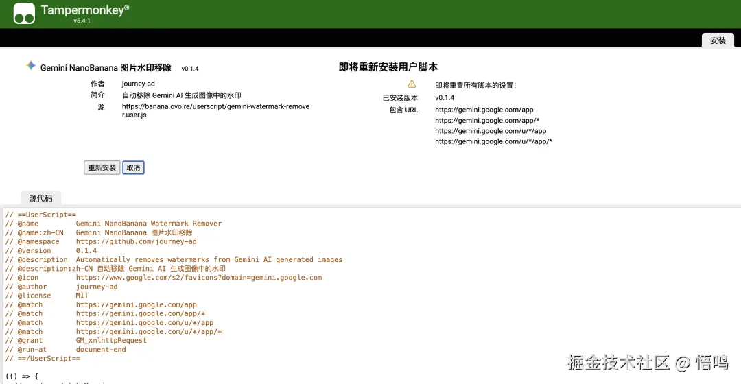This screenshot has height=384, width=741.
Task: Click the Tampermonkey title text
Action: point(84,10)
